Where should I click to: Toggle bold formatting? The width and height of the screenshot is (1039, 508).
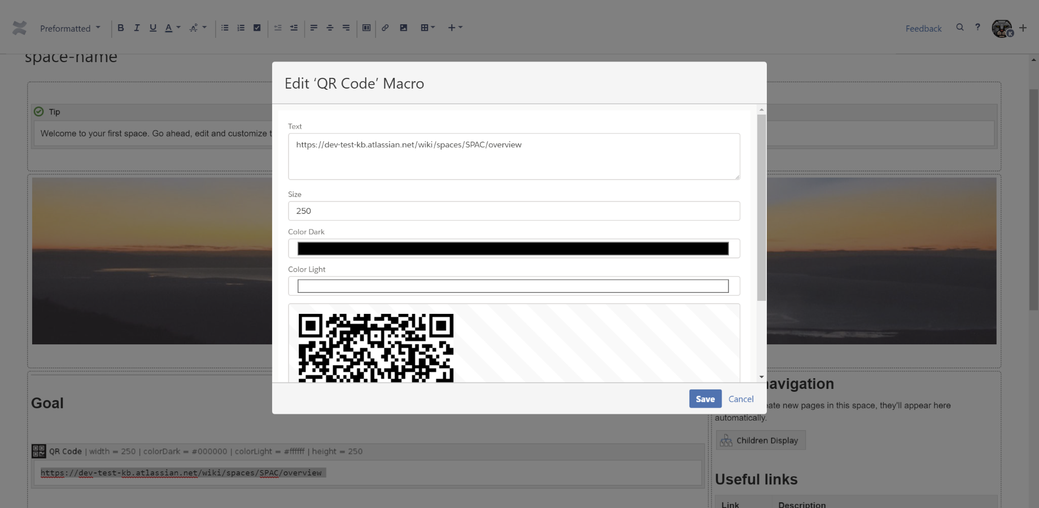pyautogui.click(x=120, y=28)
